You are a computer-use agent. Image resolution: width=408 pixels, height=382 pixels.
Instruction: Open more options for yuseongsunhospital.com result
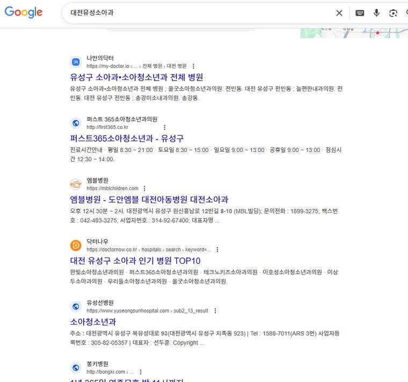pyautogui.click(x=215, y=311)
